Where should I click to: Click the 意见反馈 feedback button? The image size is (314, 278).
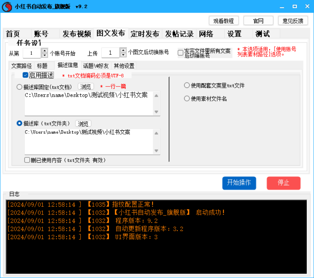[x=293, y=21]
